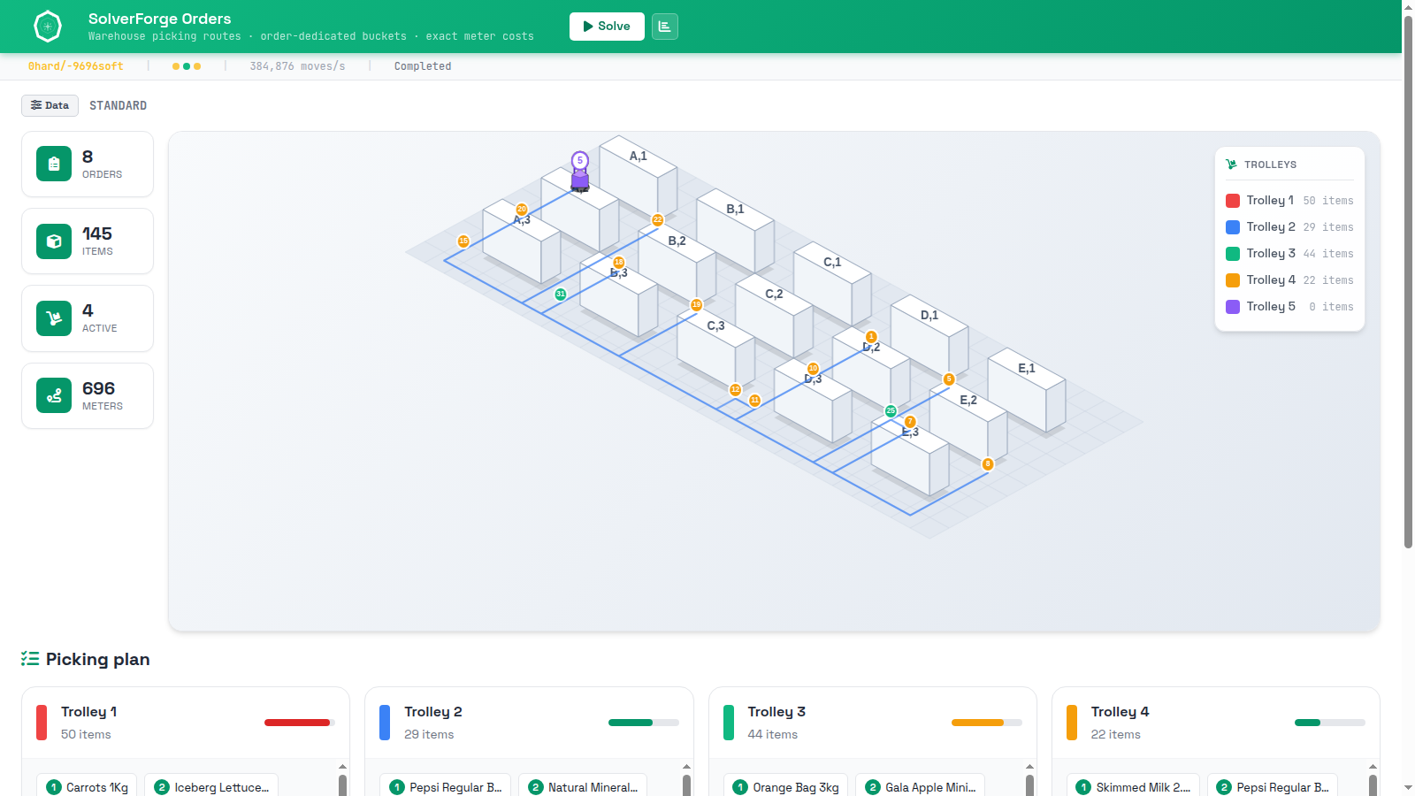Image resolution: width=1415 pixels, height=796 pixels.
Task: Select Trolley 2 blue swatch in legend
Action: pos(1233,227)
